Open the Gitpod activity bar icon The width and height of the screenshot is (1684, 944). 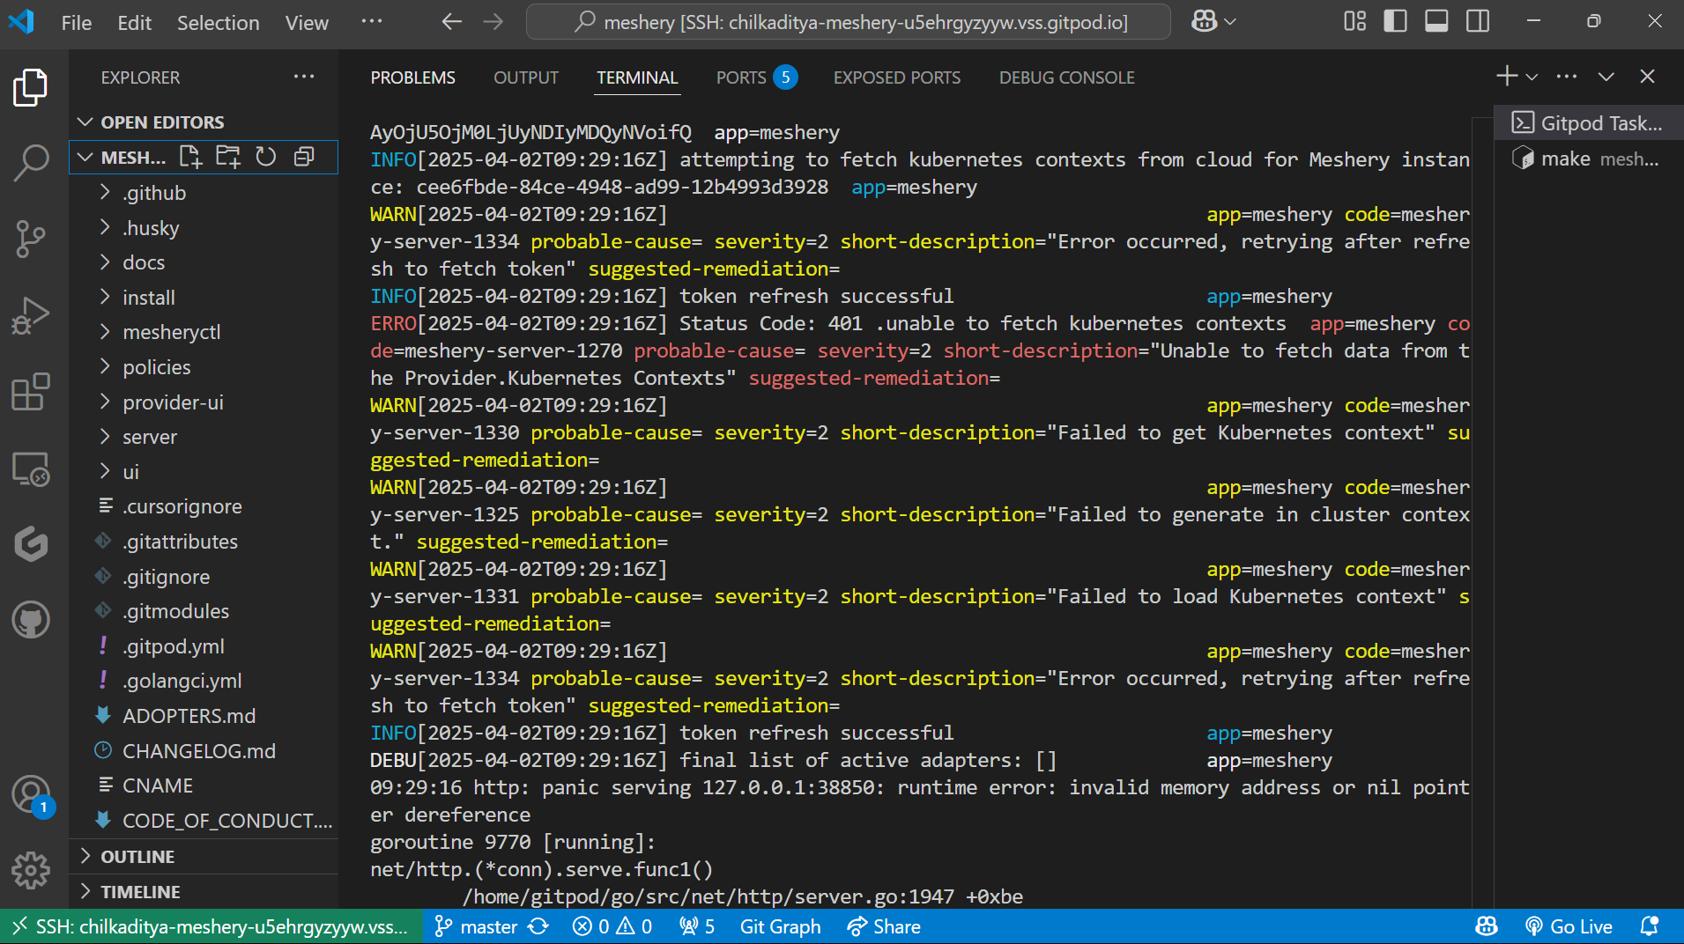pos(31,543)
